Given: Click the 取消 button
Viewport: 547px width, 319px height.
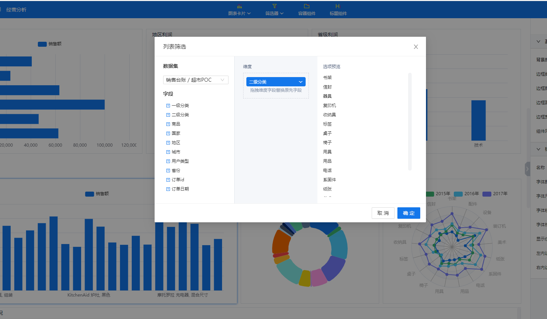Looking at the screenshot, I should pos(383,213).
